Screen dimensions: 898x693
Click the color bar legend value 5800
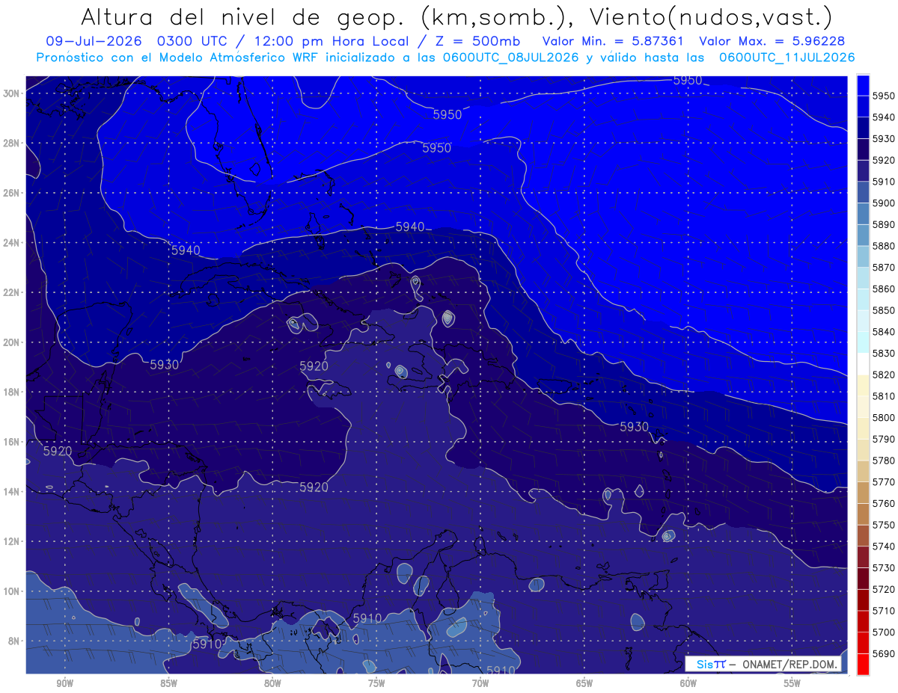pos(883,418)
